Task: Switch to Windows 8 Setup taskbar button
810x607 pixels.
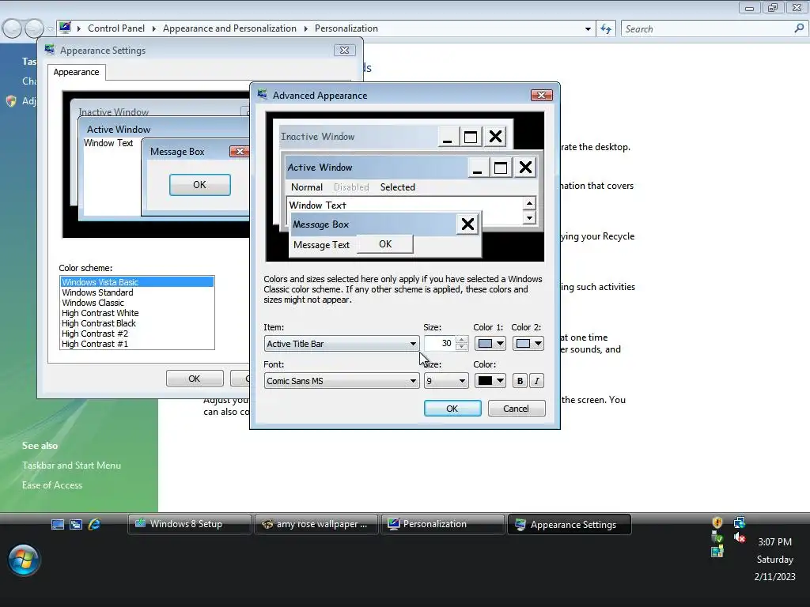Action: (190, 524)
